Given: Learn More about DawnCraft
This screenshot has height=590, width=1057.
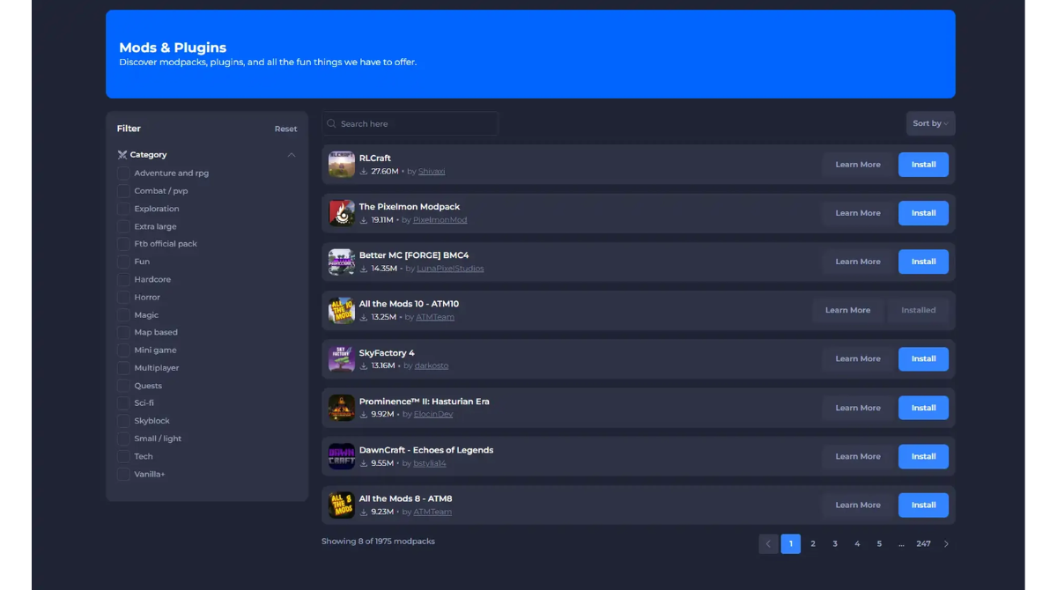Looking at the screenshot, I should click(x=858, y=456).
